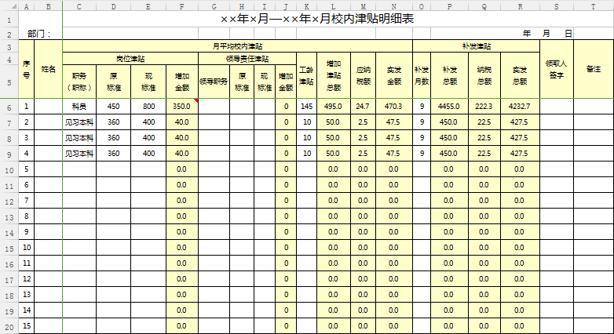Select the 姓名 header cell
This screenshot has width=614, height=334.
point(49,69)
